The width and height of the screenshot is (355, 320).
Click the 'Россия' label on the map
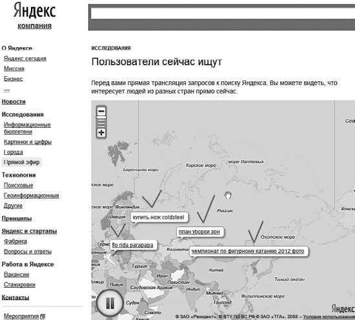tap(225, 211)
